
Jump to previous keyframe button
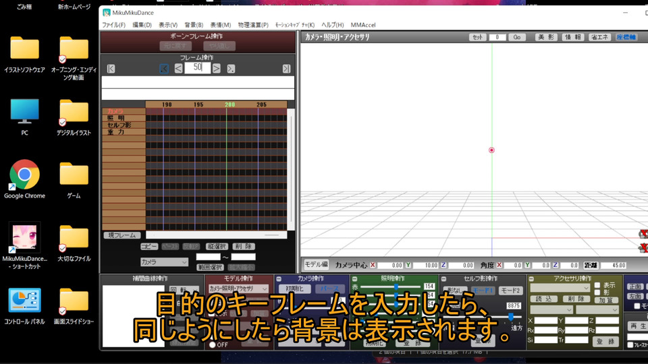[164, 69]
